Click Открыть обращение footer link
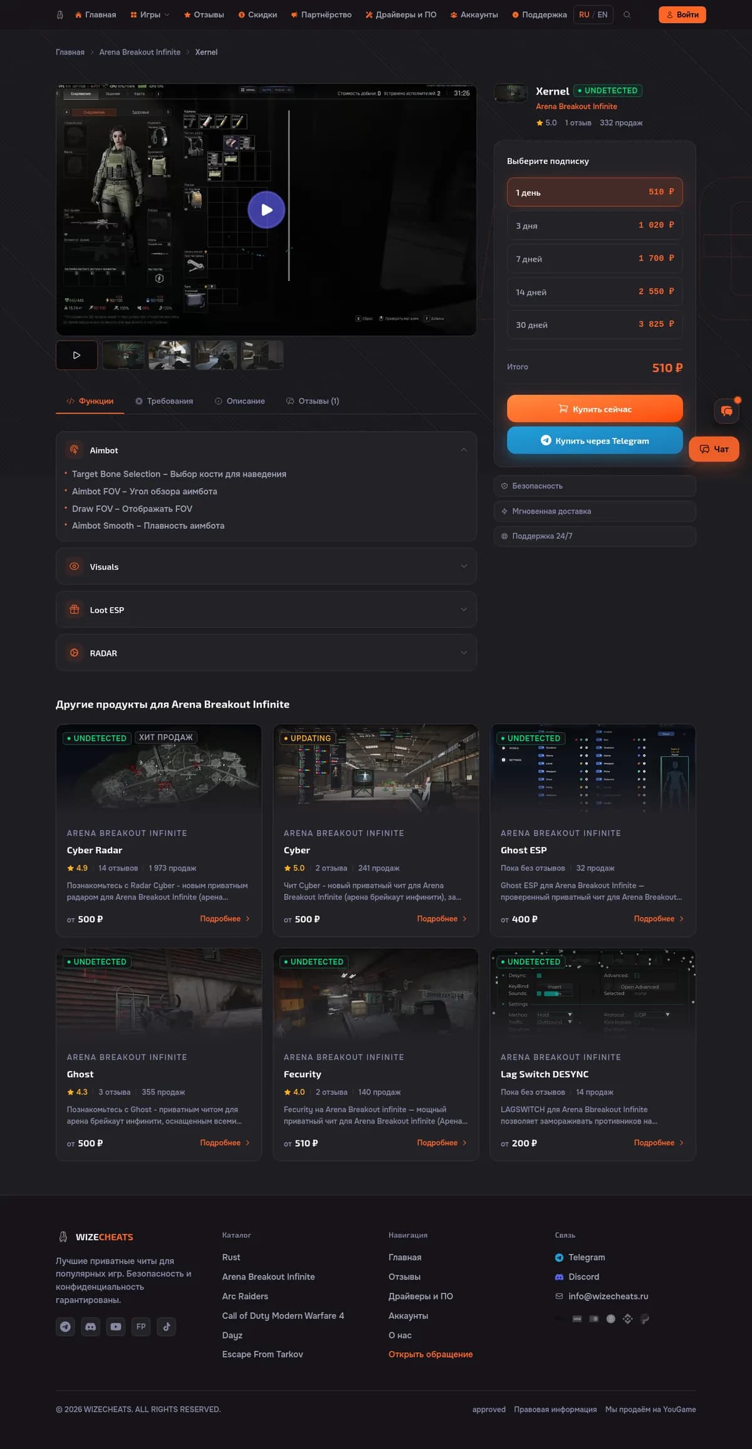This screenshot has height=1449, width=752. (x=431, y=1354)
